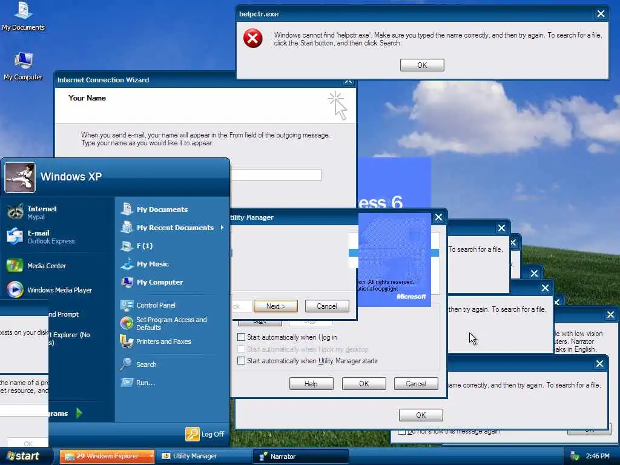620x465 pixels.
Task: Click OK in the bottom error dialog
Action: click(421, 415)
